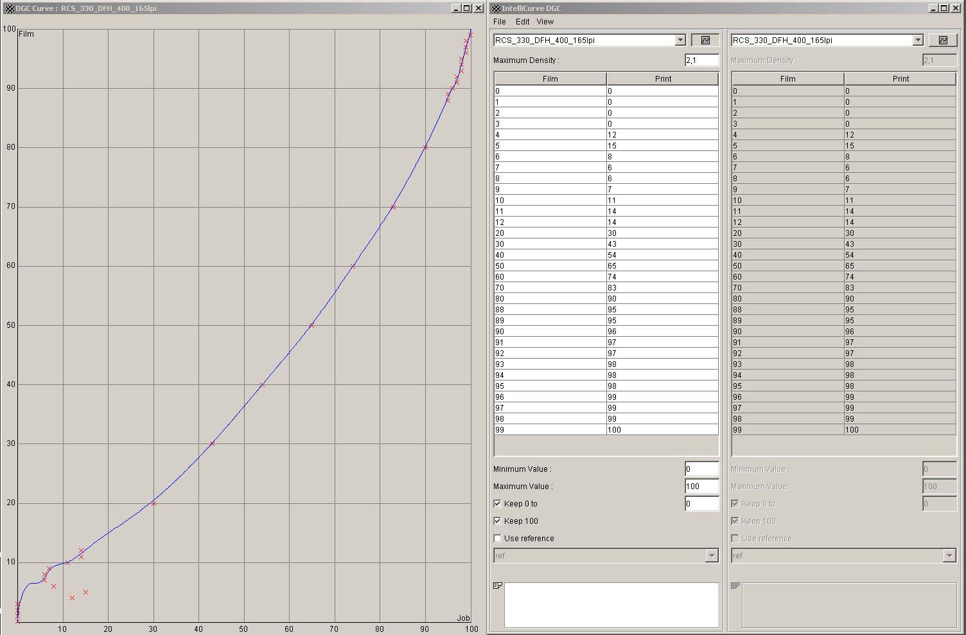Focus the enabled Minimum Value field
This screenshot has height=635, width=966.
[x=702, y=469]
